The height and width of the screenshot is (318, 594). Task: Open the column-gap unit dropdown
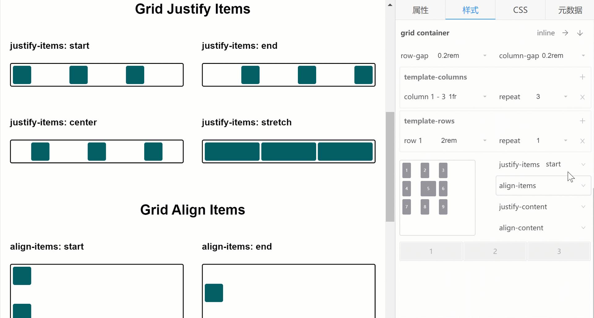click(583, 56)
